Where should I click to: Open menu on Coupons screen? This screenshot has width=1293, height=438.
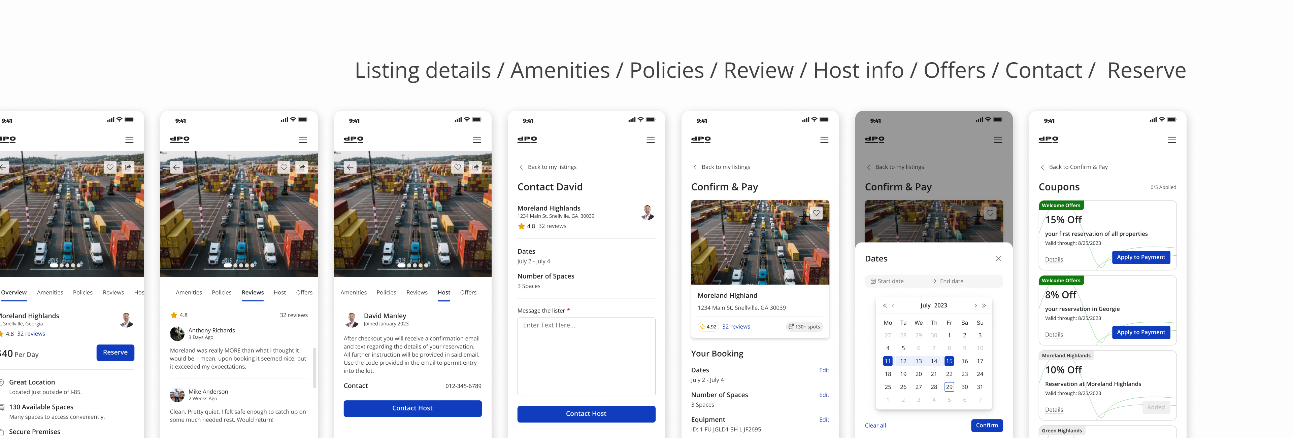pyautogui.click(x=1171, y=140)
